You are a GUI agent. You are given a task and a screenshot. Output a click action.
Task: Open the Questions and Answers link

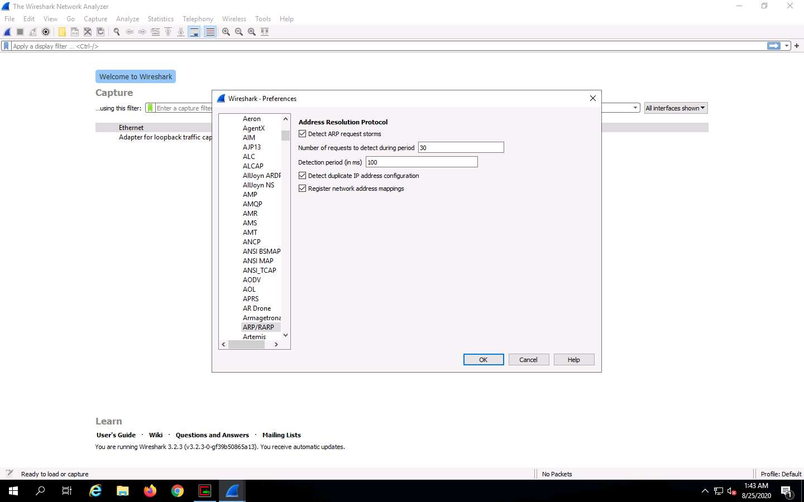[x=212, y=435]
